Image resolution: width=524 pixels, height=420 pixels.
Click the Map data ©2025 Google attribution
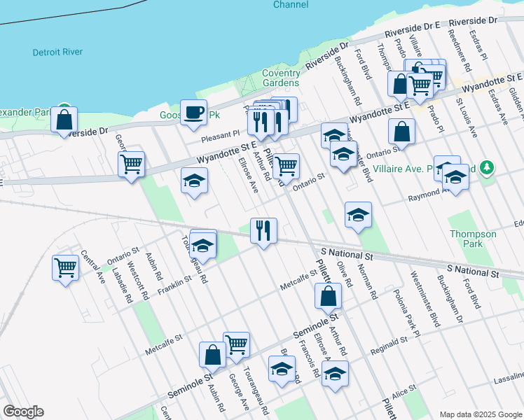481,414
